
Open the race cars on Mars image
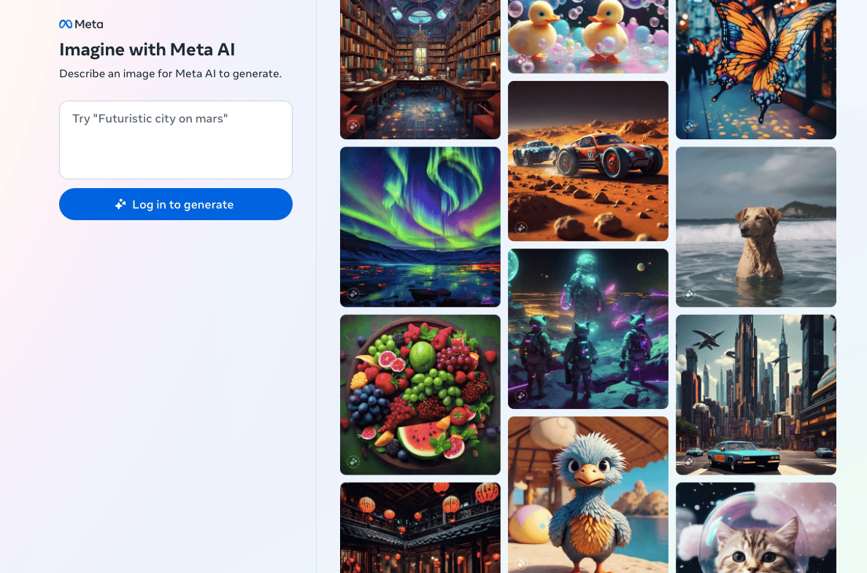click(x=587, y=161)
